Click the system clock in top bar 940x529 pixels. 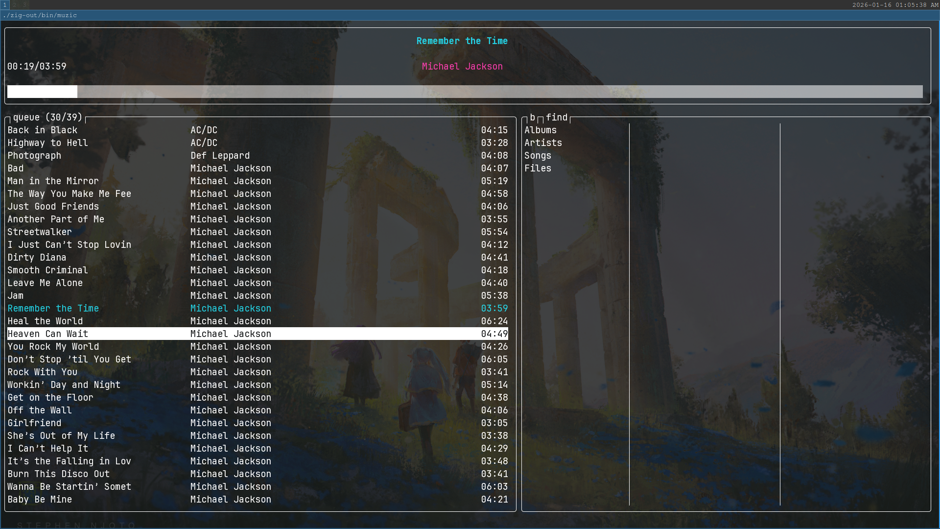click(x=895, y=5)
